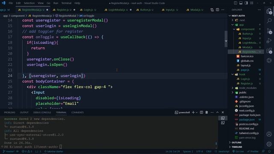Open the File menu
Image resolution: width=274 pixels, height=154 pixels.
click(11, 3)
